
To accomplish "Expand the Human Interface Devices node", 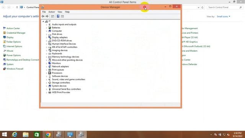I will click(46, 44).
